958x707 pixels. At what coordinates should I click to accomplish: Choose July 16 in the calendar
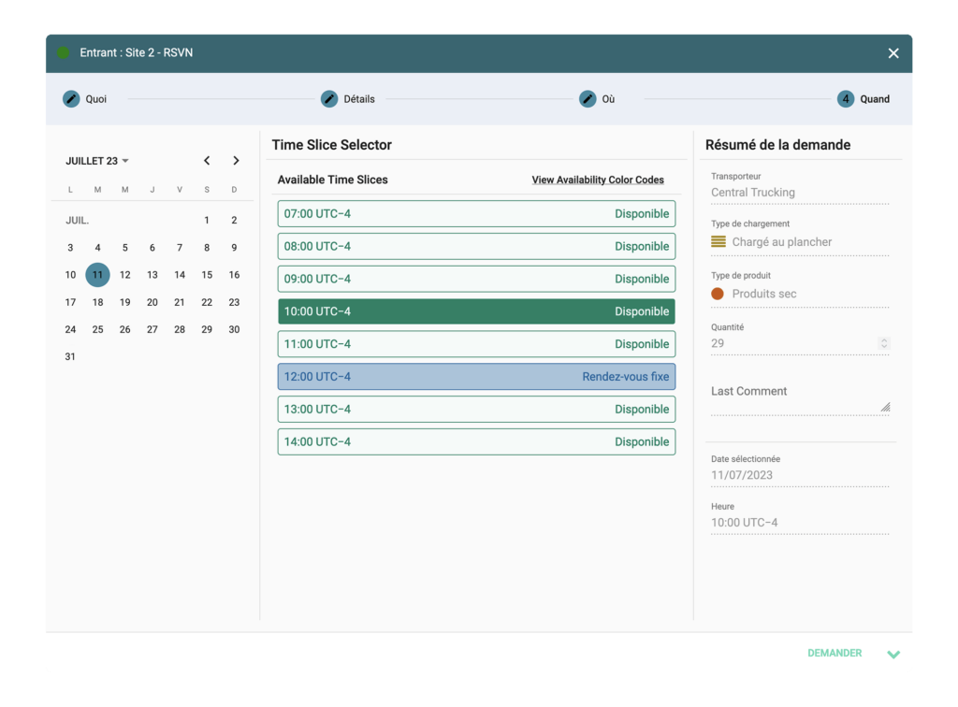[x=234, y=275]
